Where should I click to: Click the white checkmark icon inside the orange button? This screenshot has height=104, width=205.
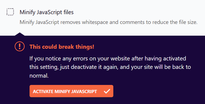click(107, 91)
